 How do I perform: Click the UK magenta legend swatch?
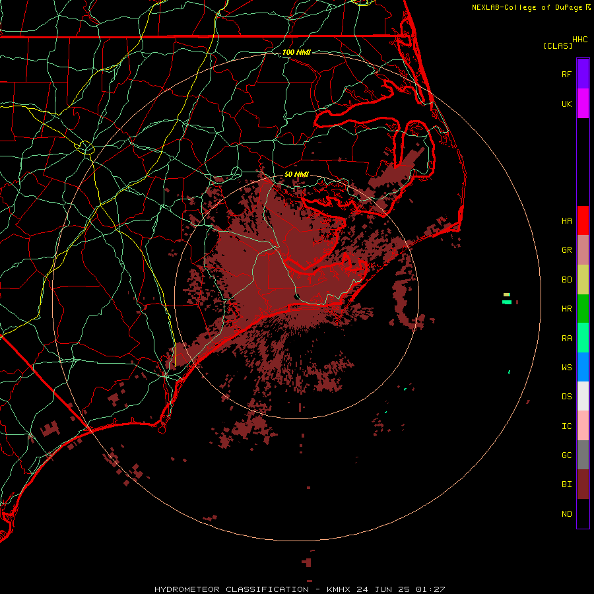(583, 103)
